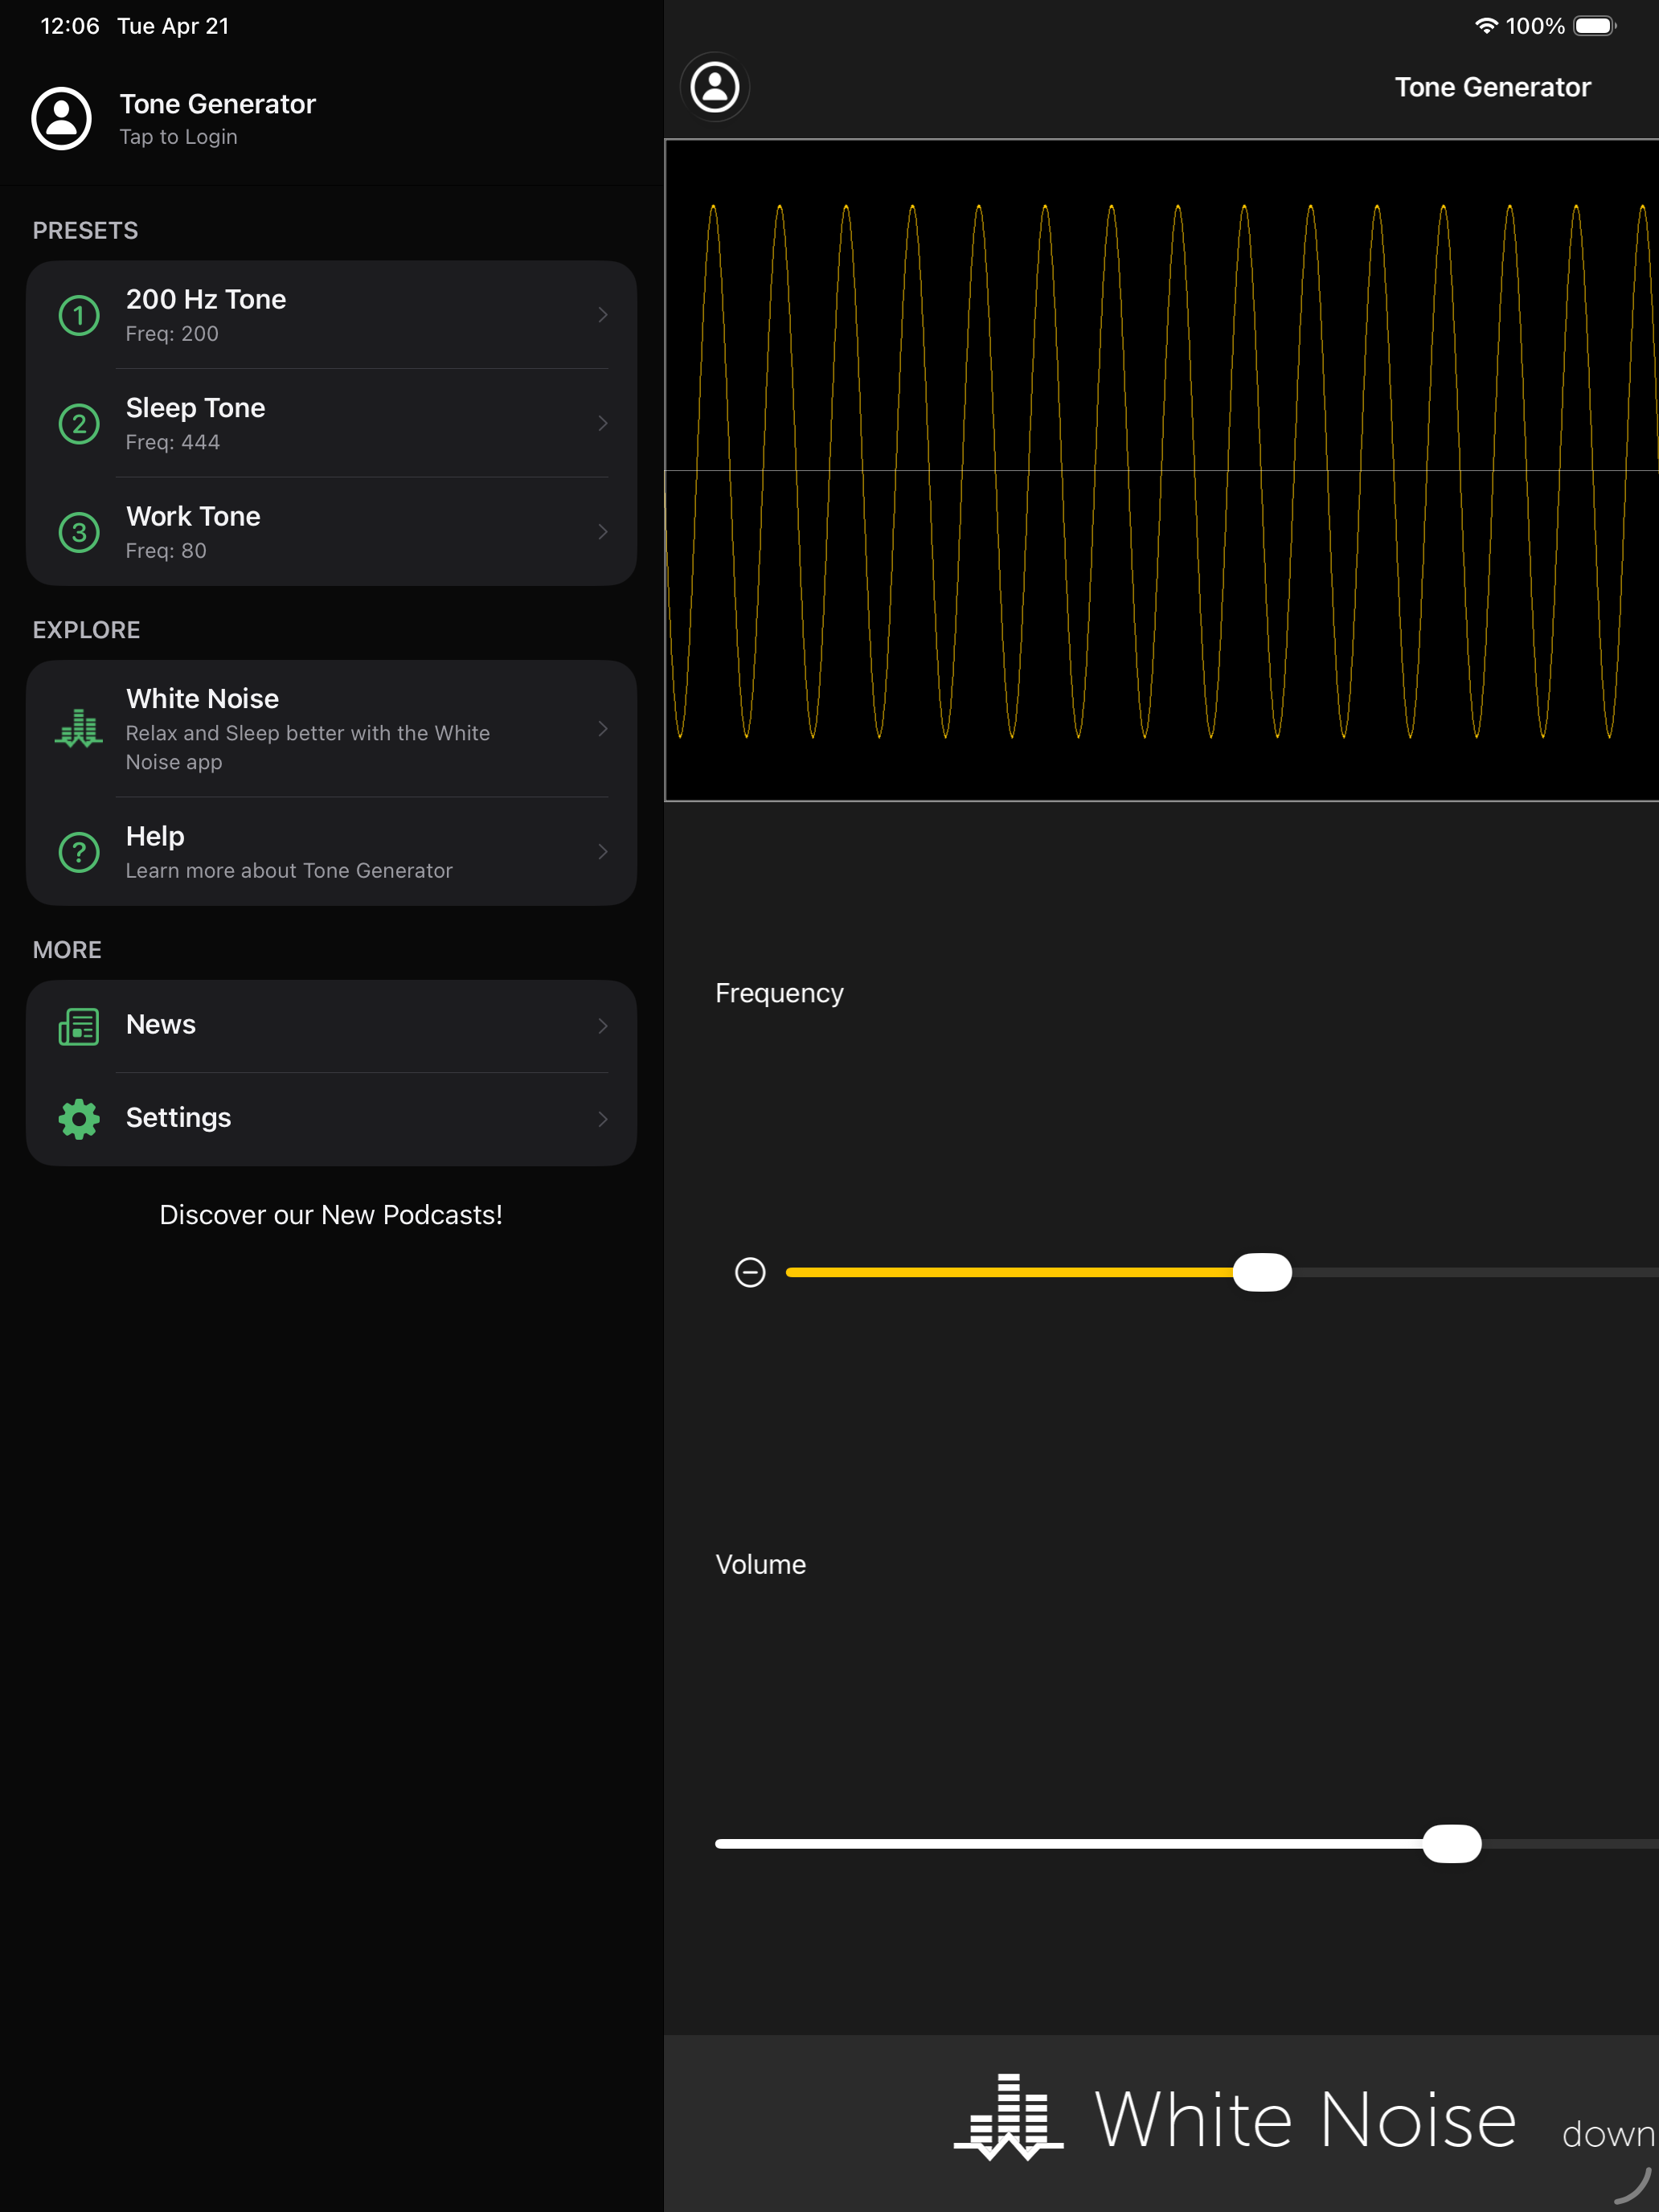Tap the yellow sine waveform display

(x=1162, y=470)
